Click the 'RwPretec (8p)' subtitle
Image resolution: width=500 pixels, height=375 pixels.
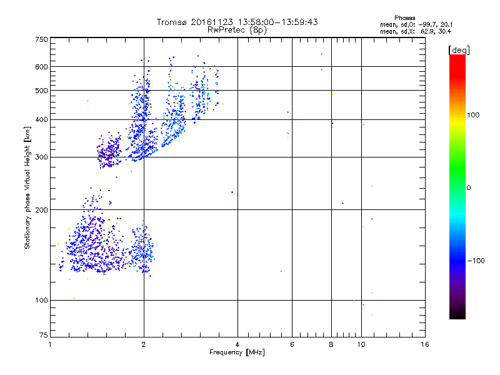[237, 30]
